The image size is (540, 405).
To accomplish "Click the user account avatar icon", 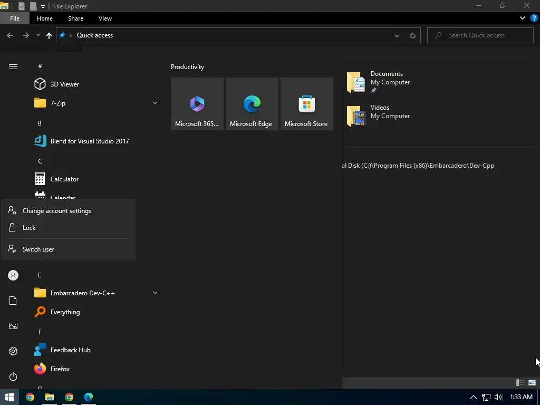I will tap(13, 275).
